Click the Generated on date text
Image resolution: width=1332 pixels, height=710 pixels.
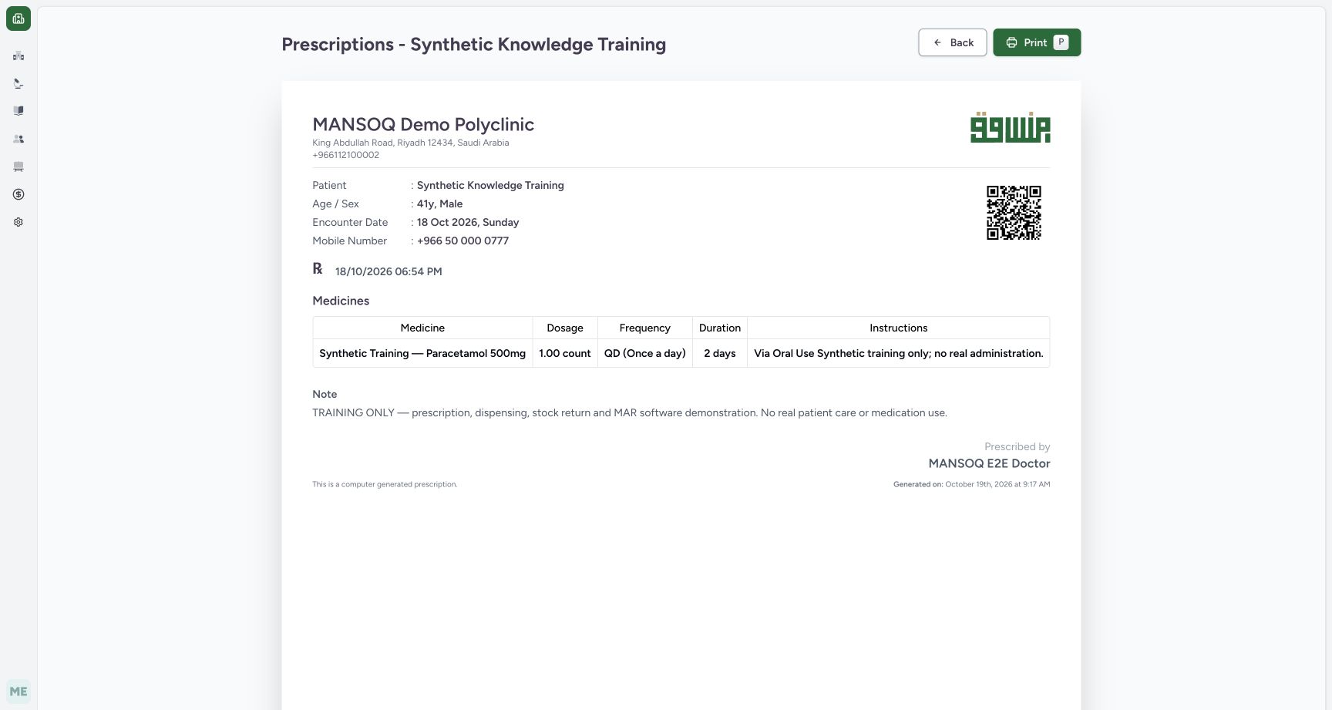tap(971, 484)
